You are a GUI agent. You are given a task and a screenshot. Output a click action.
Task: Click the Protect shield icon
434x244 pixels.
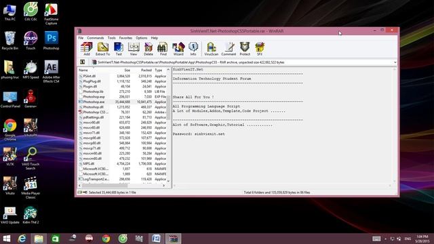coord(245,49)
